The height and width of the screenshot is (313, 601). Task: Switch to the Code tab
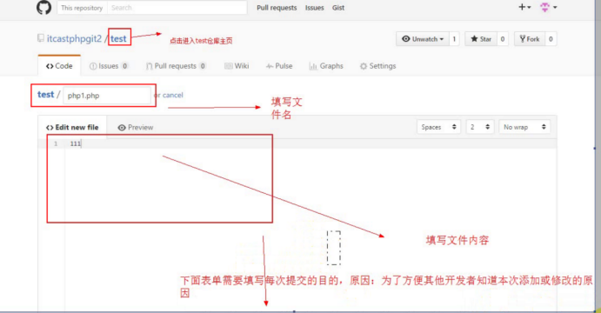point(59,66)
